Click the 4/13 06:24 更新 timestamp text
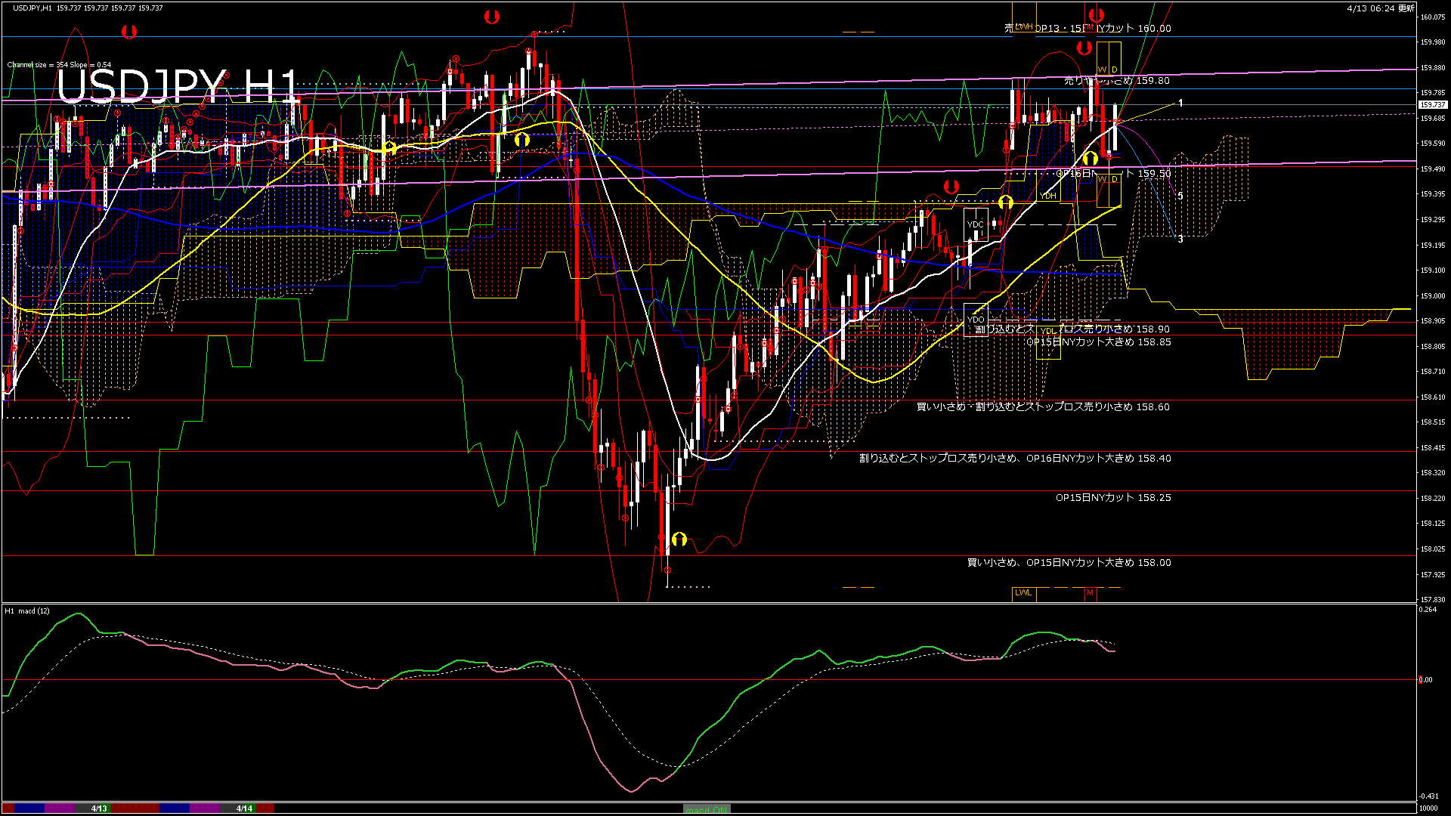 click(1380, 8)
